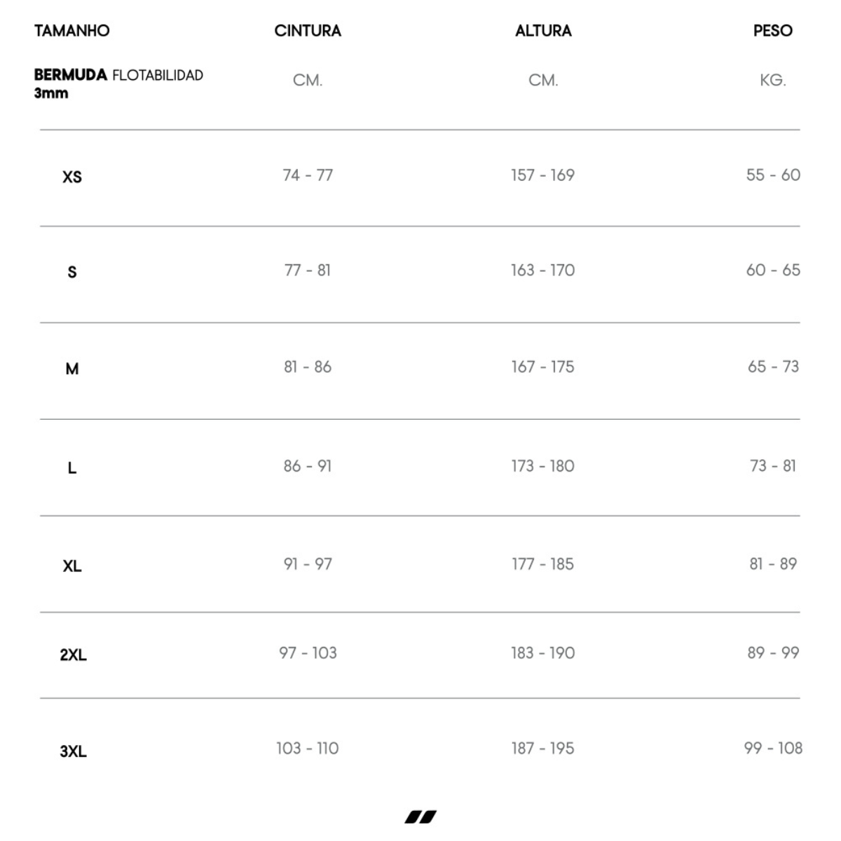Select the ALTURA column header
Image resolution: width=841 pixels, height=841 pixels.
pyautogui.click(x=543, y=31)
